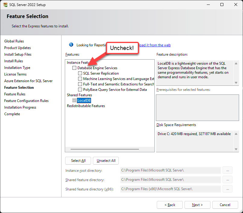Click the SQL Server Replication label
The width and height of the screenshot is (243, 213).
pos(101,73)
